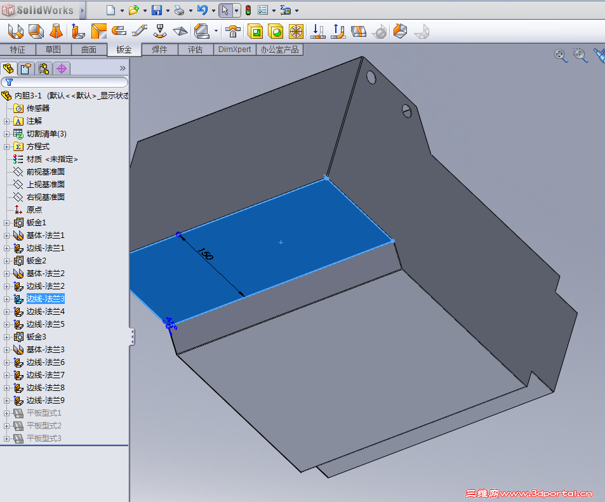This screenshot has width=605, height=502.
Task: Switch to the 特征 tab
Action: 17,50
